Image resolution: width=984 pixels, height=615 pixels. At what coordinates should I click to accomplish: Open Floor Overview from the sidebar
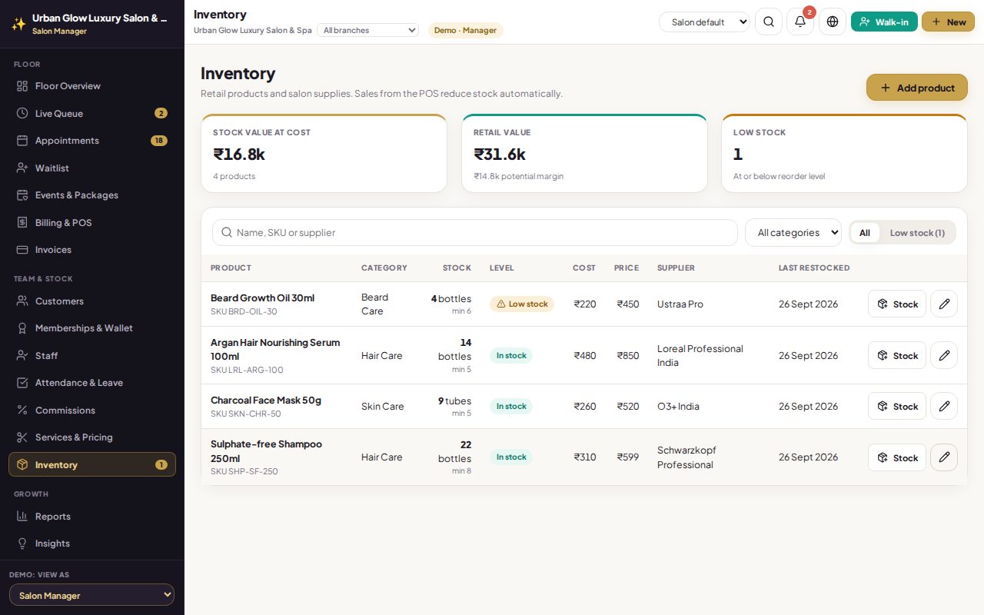click(x=92, y=86)
